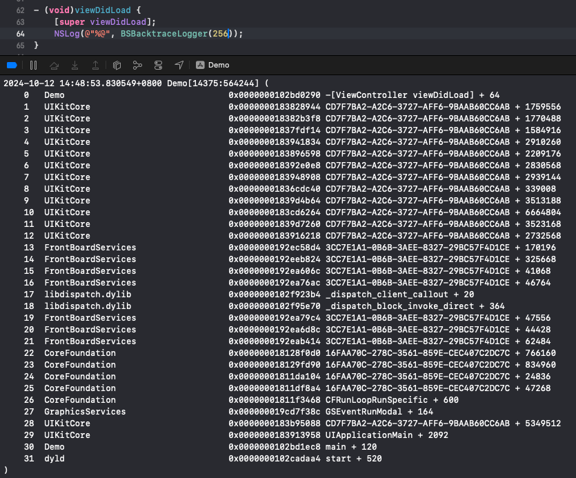Click '_dispatch_client_callout + 20' in frame 17
The width and height of the screenshot is (576, 478).
[x=399, y=295]
